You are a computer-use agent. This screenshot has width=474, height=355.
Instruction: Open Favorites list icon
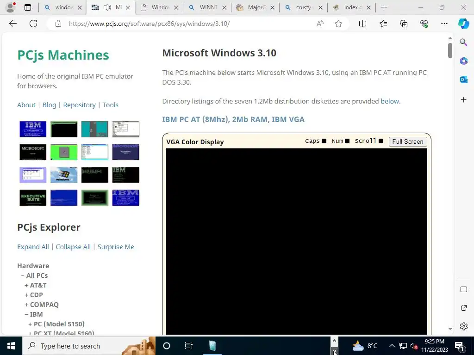(383, 24)
